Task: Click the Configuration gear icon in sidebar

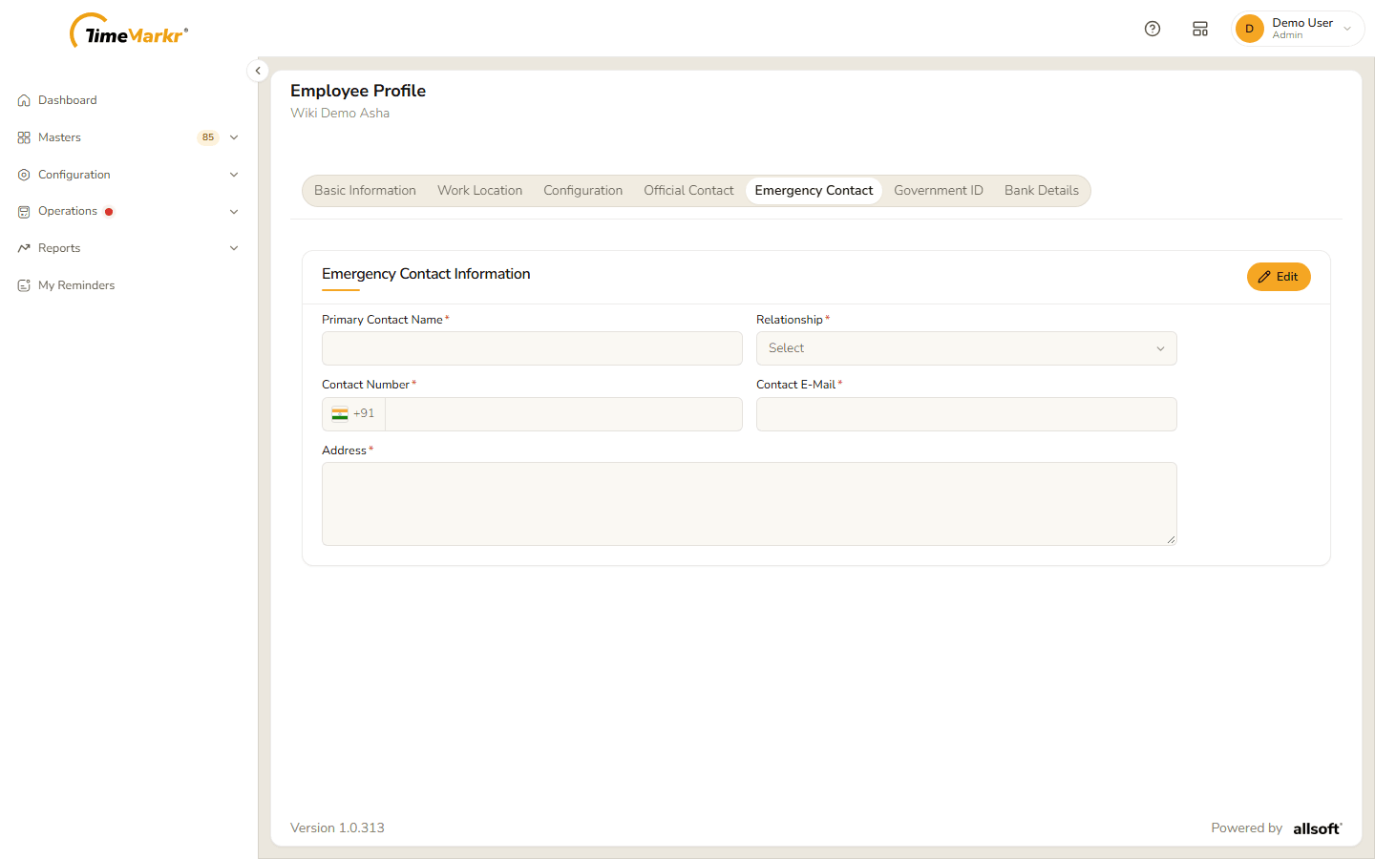Action: [x=24, y=175]
